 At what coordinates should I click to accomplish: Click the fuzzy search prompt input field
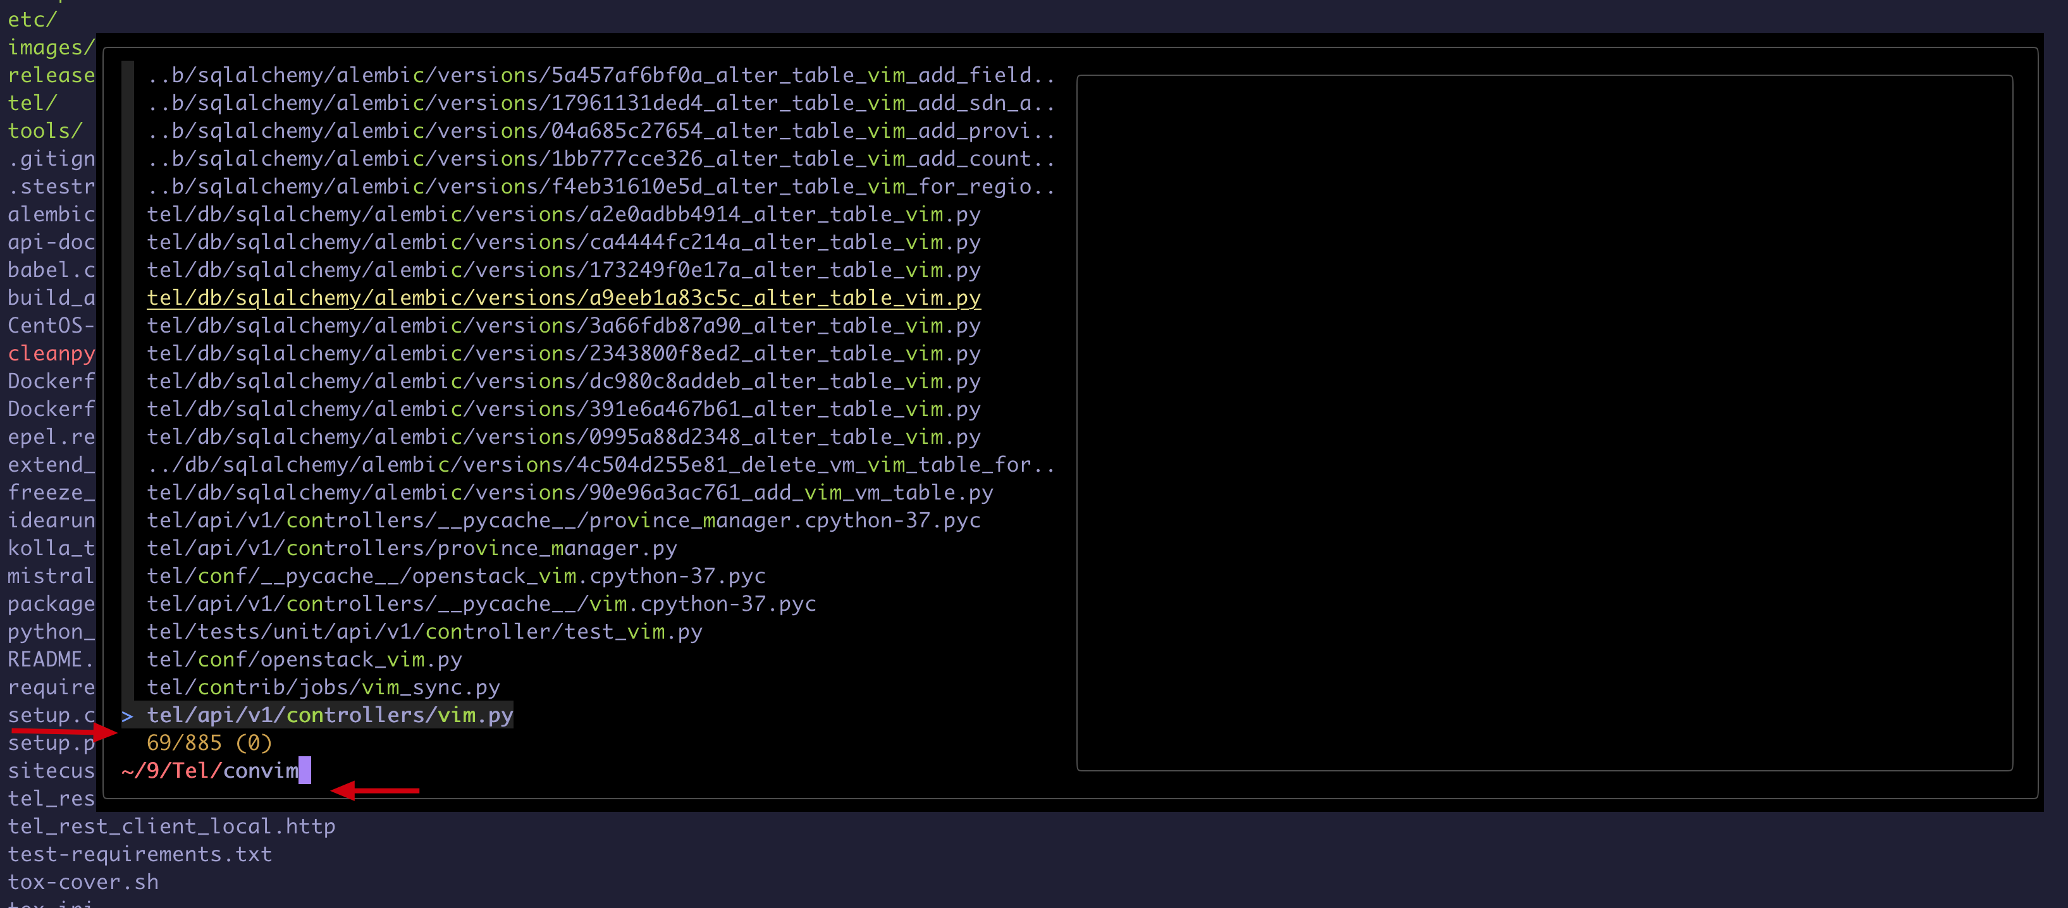(x=265, y=771)
